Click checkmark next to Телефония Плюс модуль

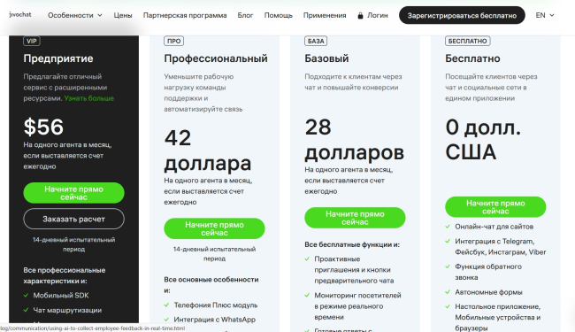tap(166, 305)
